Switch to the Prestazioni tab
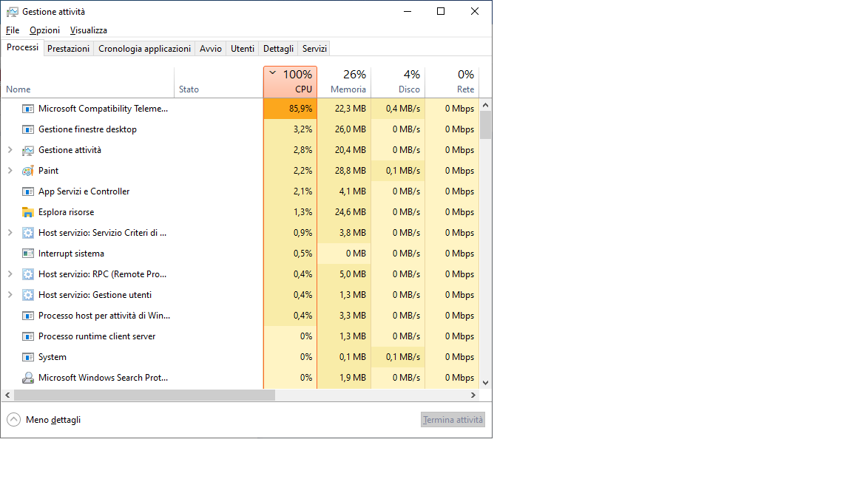 [x=69, y=48]
